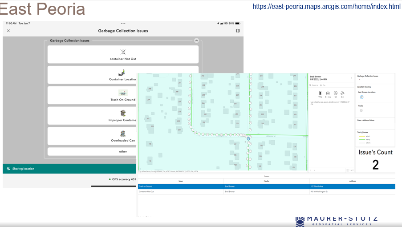Click the speed 4.1 m/s vehicle icon
Image resolution: width=402 pixels, height=227 pixels.
tap(328, 93)
